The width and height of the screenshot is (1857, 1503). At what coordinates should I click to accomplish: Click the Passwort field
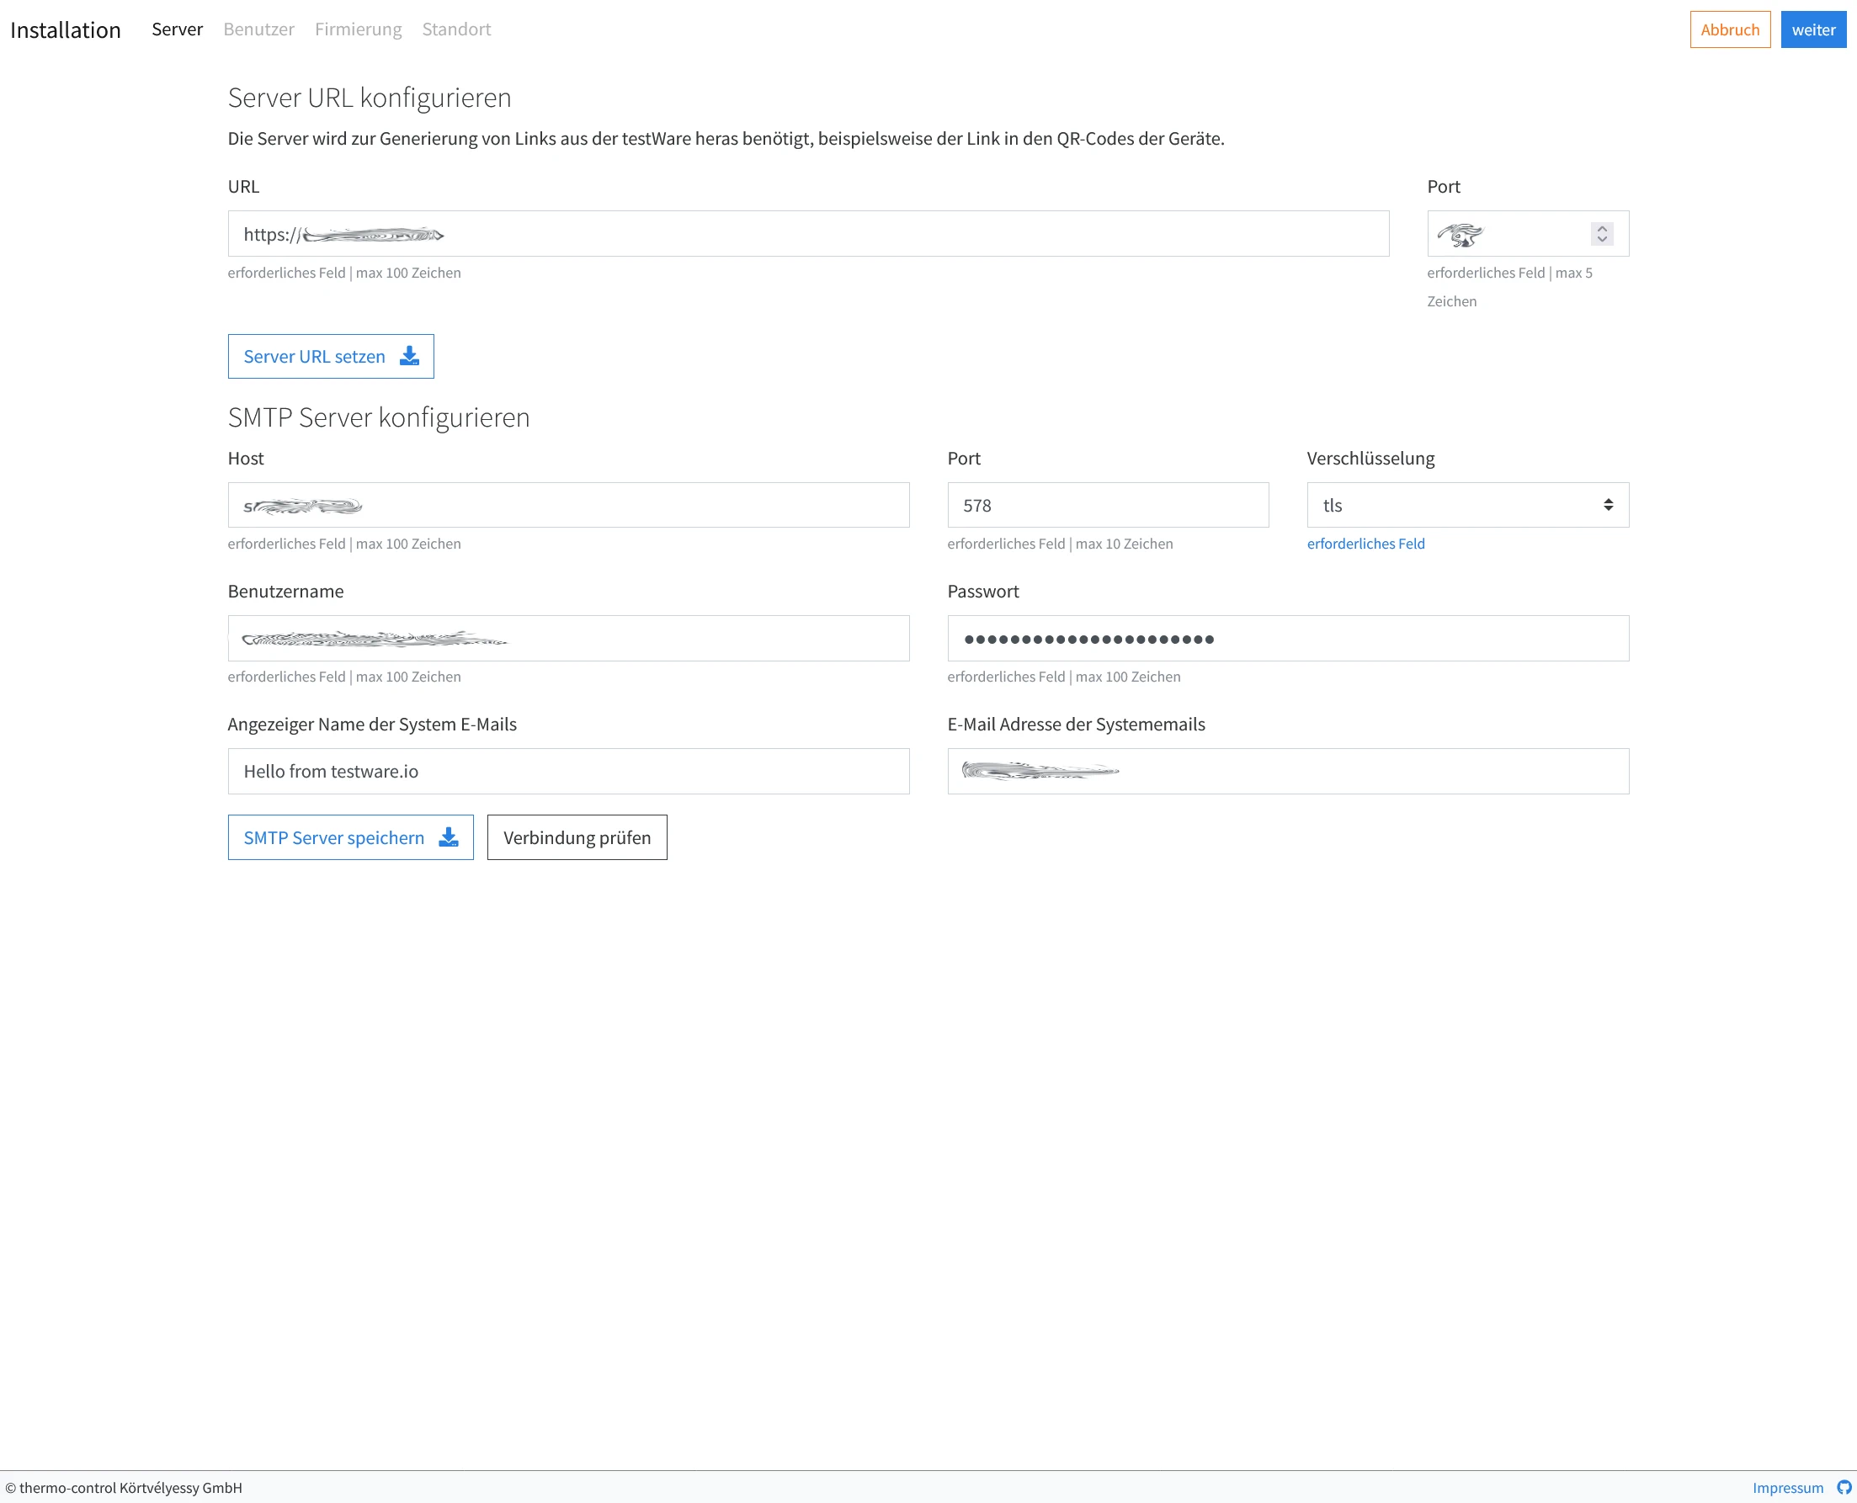[x=1287, y=638]
